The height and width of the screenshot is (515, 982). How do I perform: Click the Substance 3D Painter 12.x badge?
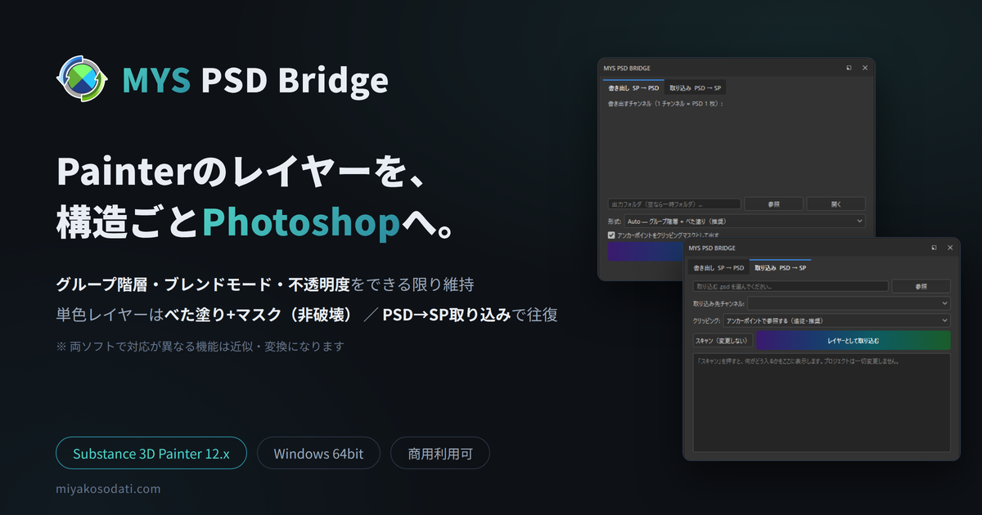coord(151,453)
